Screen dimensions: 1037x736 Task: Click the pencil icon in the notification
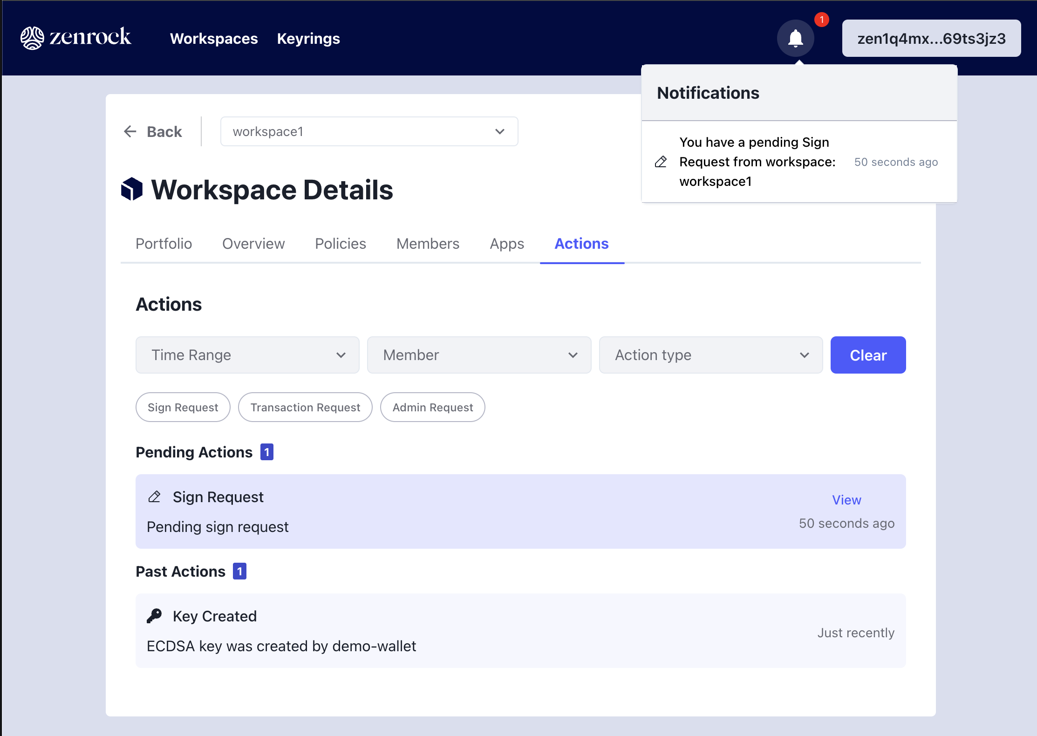tap(661, 162)
